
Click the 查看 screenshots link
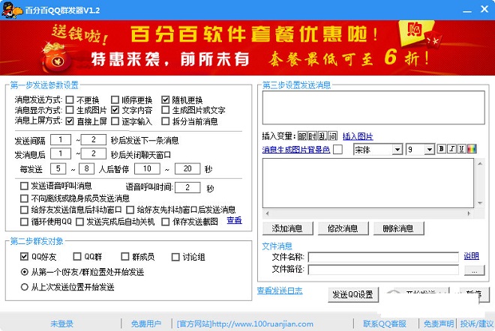click(x=234, y=220)
